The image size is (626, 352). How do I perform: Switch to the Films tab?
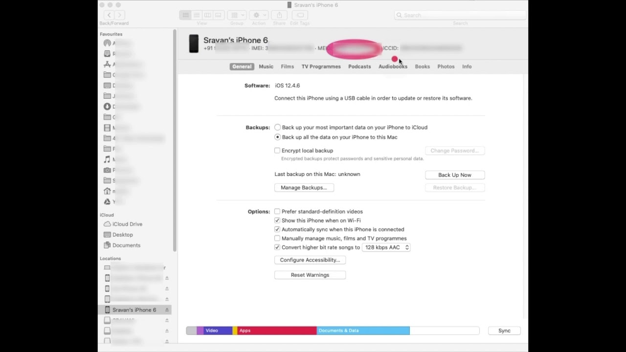pos(287,66)
